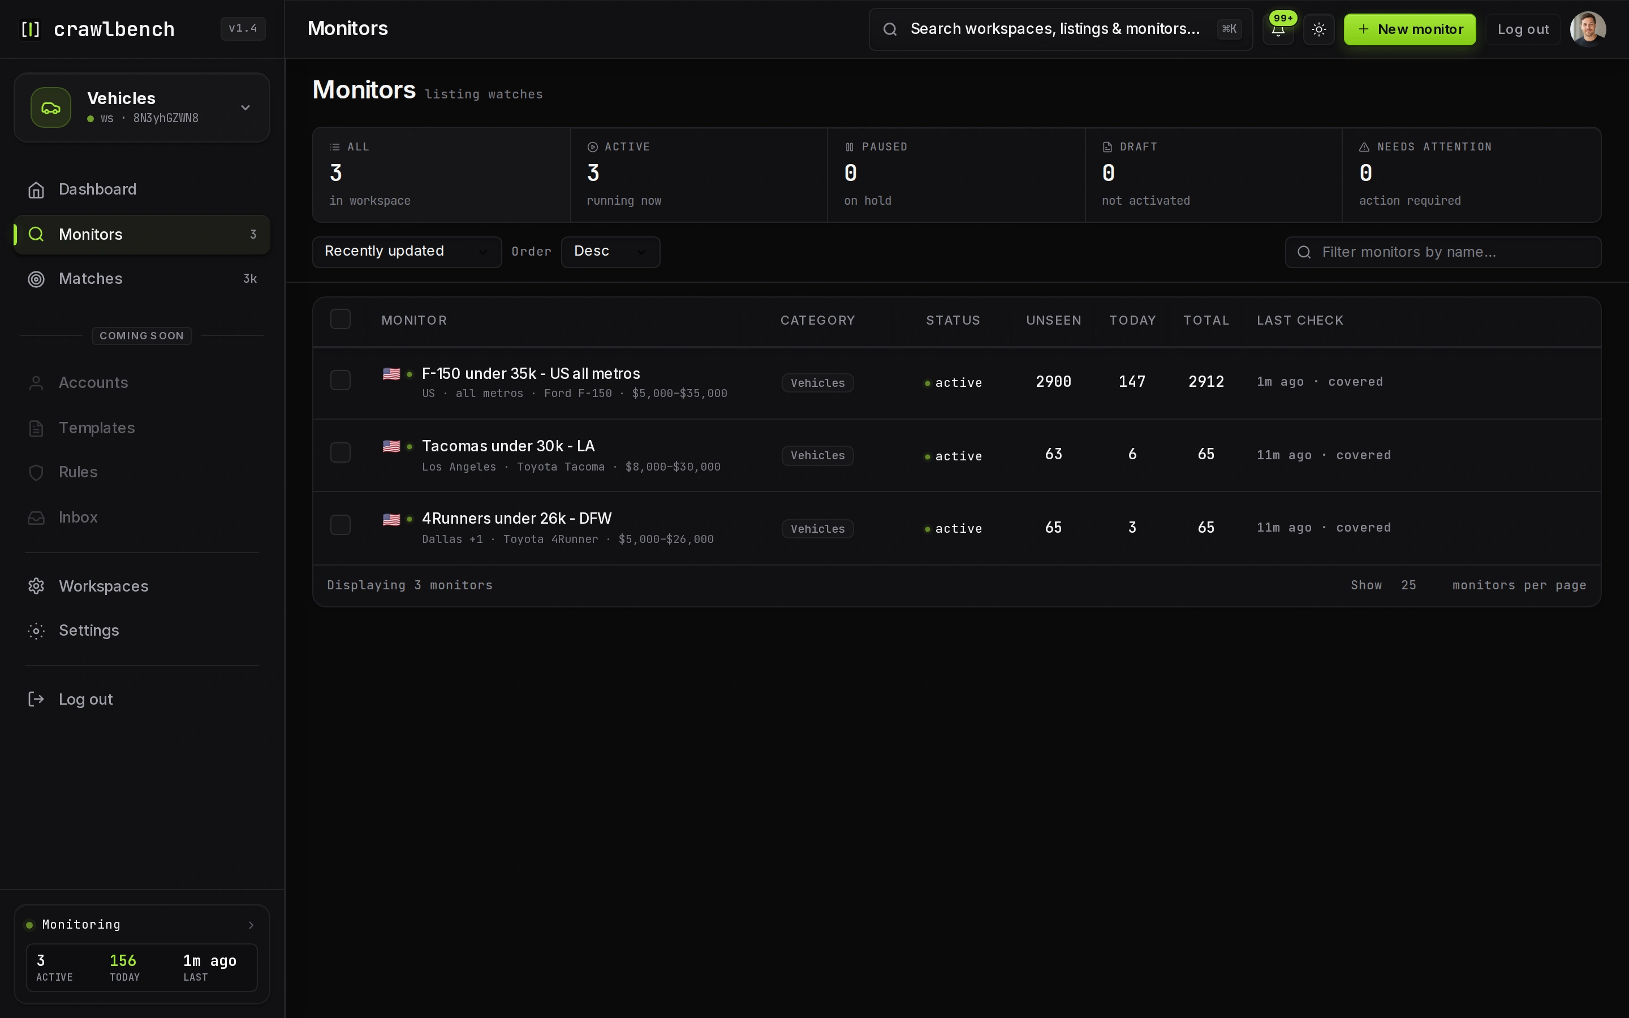Screen dimensions: 1629x1018
Task: Click the All list icon in stats card
Action: click(334, 147)
